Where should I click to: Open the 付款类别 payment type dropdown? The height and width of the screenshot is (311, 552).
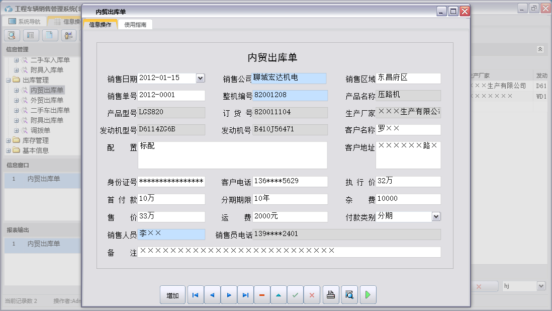coord(435,216)
